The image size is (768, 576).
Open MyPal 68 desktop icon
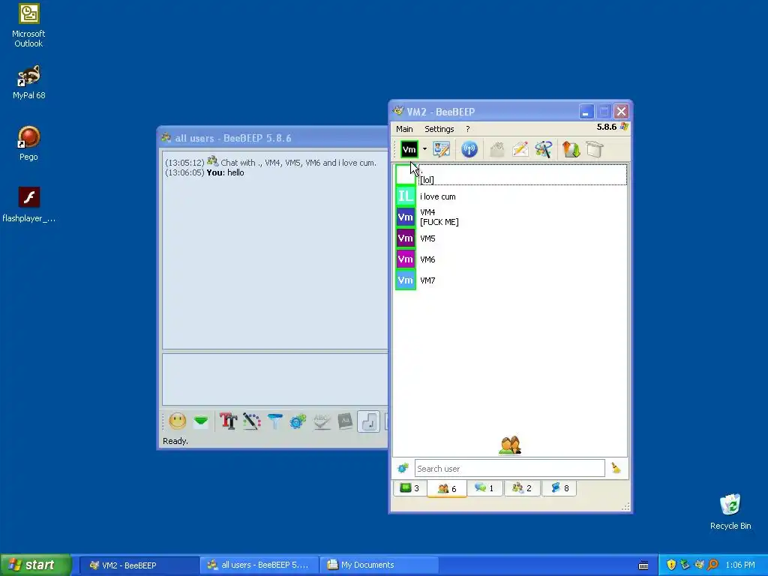(x=29, y=82)
